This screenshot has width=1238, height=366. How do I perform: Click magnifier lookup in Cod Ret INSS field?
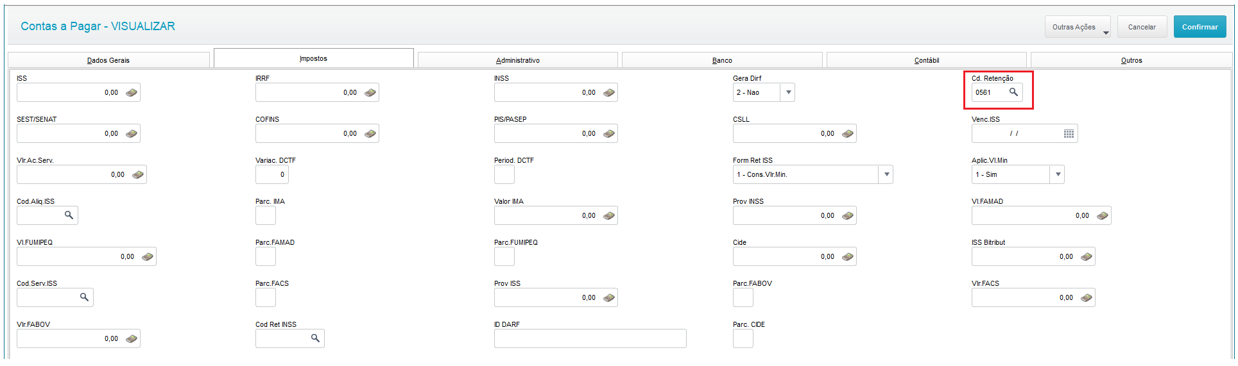click(x=315, y=338)
